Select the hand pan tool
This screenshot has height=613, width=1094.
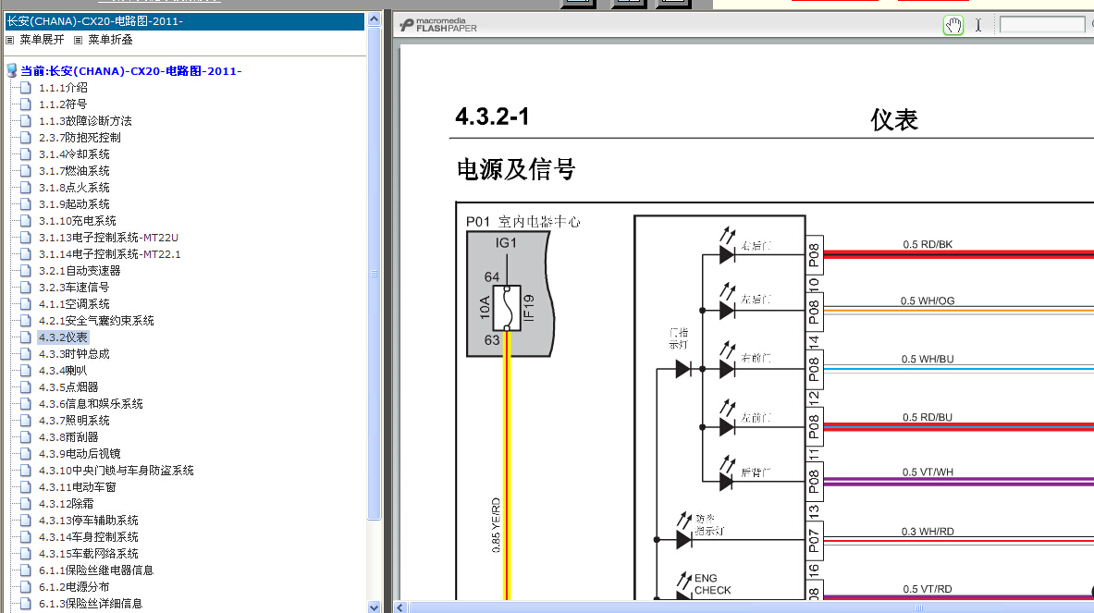tap(953, 25)
